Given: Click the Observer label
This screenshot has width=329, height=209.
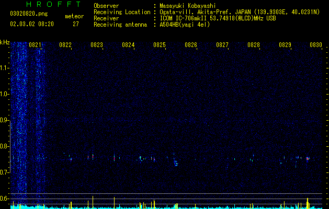Looking at the screenshot, I should 106,6.
